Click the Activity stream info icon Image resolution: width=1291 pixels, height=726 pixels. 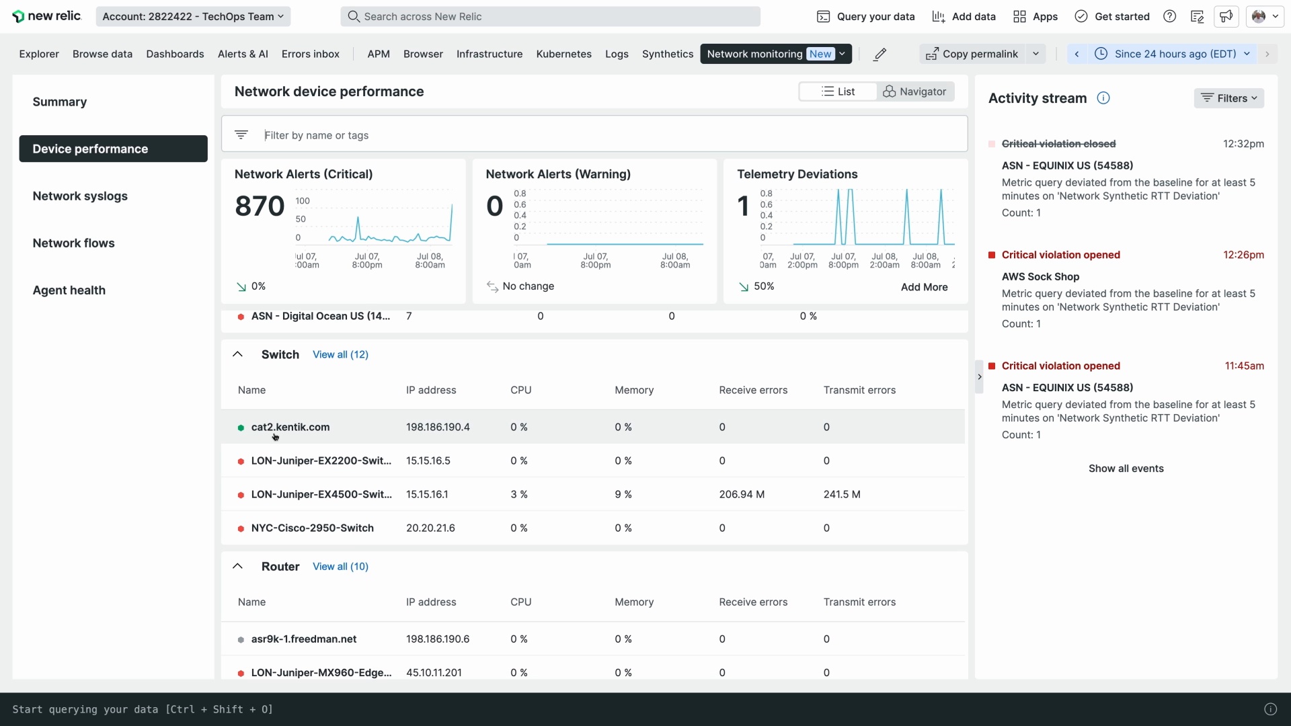[1103, 98]
